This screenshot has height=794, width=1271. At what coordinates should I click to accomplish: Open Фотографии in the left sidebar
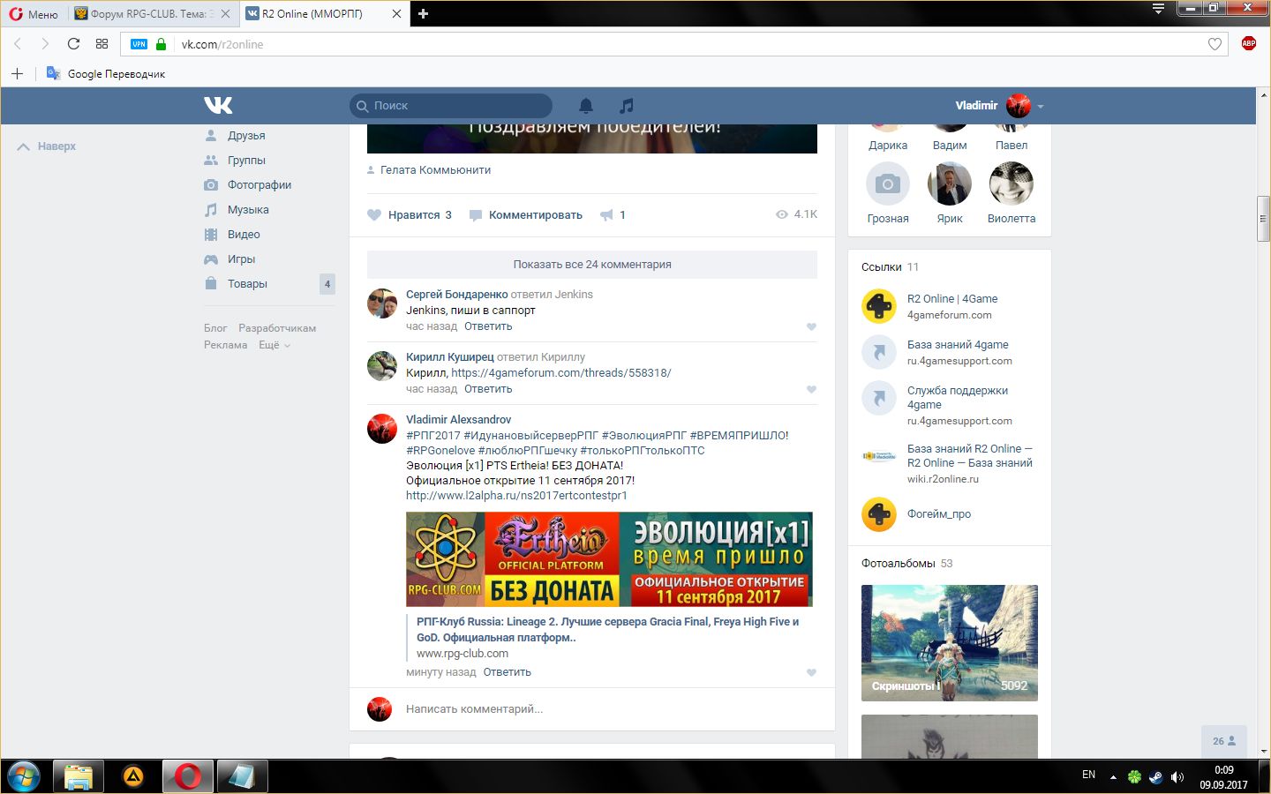coord(259,185)
